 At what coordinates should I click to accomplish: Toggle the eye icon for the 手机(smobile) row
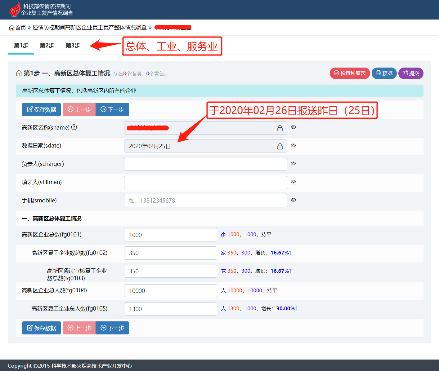tap(293, 200)
